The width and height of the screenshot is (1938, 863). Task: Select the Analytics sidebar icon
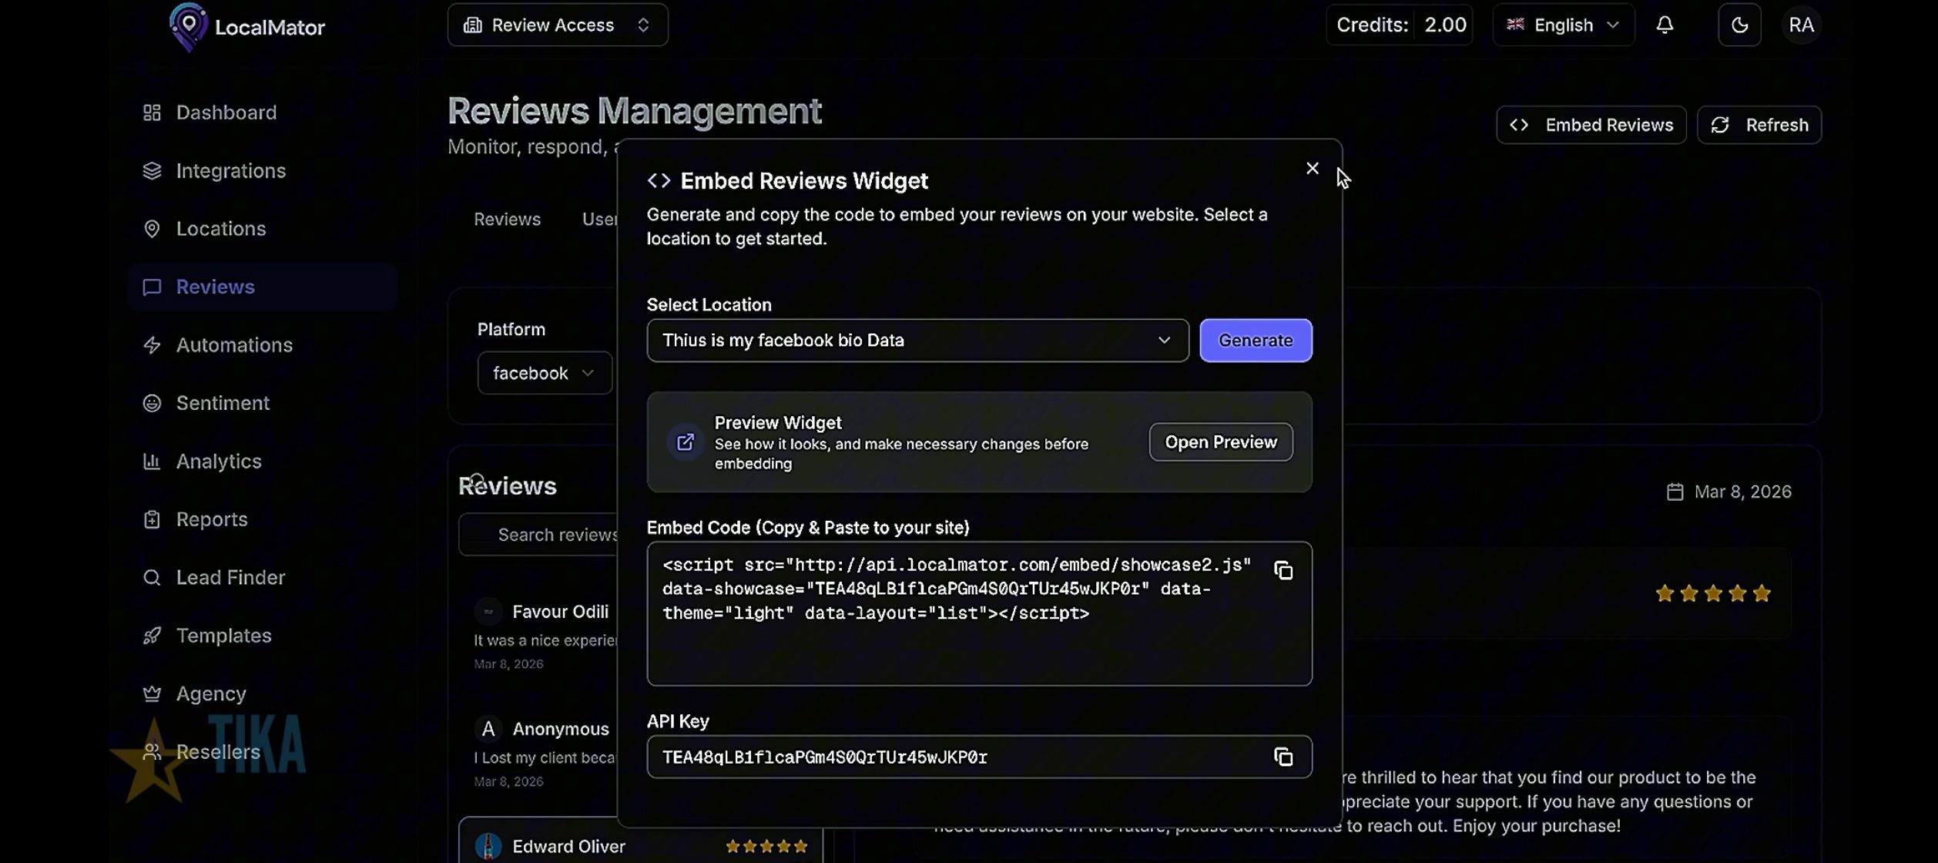[152, 460]
